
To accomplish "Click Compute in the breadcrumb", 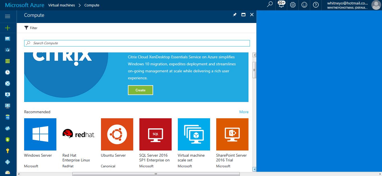I will pos(92,5).
